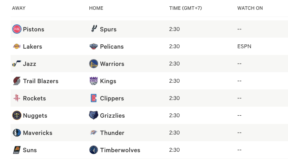Click the ESPN broadcast label

pyautogui.click(x=244, y=46)
